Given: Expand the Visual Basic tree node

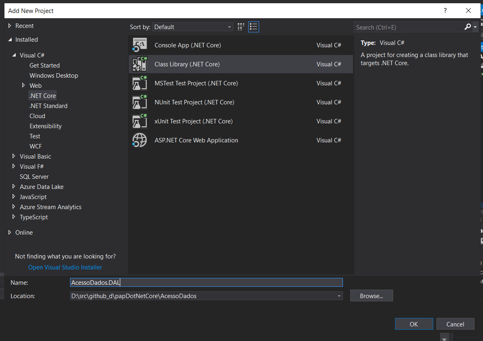Looking at the screenshot, I should [x=13, y=156].
